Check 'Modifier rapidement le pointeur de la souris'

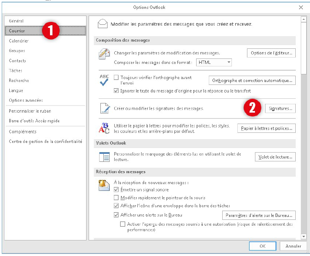116,198
